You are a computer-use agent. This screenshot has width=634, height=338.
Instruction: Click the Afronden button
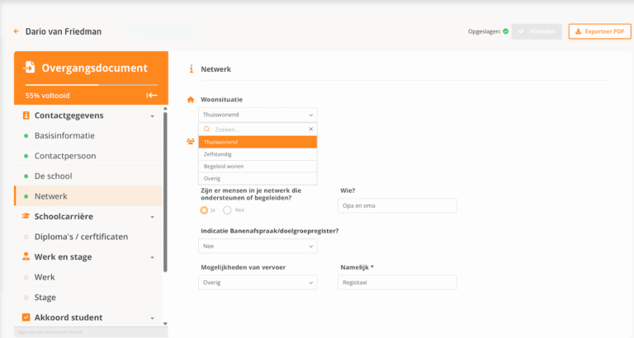click(537, 32)
